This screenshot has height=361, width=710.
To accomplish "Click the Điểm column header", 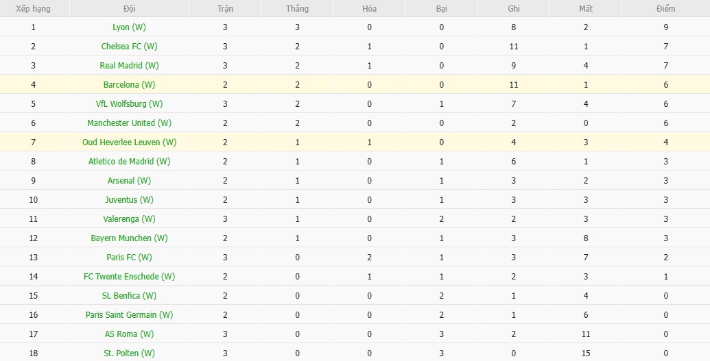I will coord(665,9).
